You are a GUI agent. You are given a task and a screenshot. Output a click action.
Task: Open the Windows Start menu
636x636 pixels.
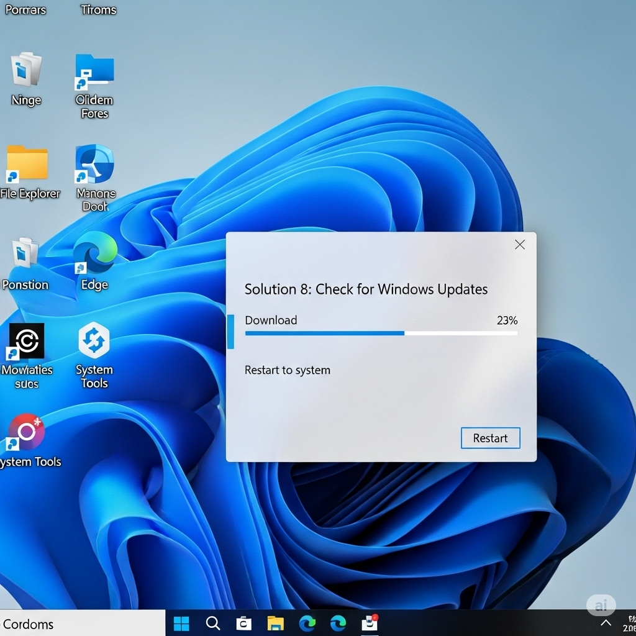[x=181, y=623]
